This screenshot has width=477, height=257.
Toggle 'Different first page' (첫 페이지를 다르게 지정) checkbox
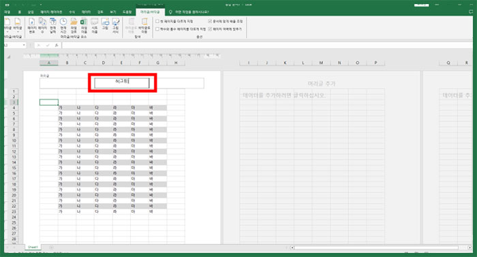coord(157,21)
